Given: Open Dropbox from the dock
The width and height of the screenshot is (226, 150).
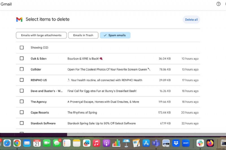Looking at the screenshot, I should point(176,143).
